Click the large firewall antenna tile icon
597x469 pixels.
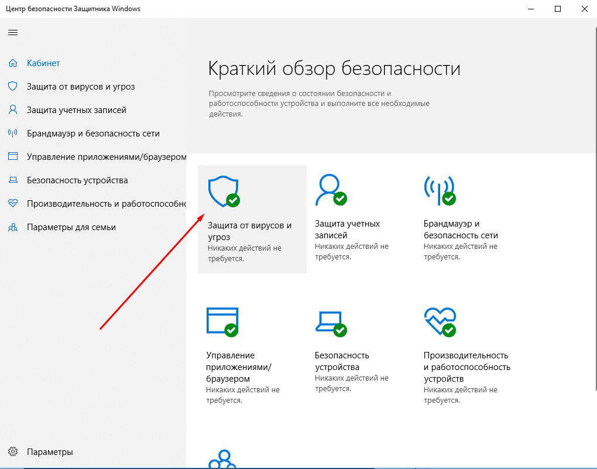point(440,190)
